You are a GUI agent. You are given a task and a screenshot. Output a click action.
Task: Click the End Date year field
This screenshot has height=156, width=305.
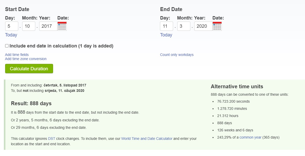click(x=203, y=26)
